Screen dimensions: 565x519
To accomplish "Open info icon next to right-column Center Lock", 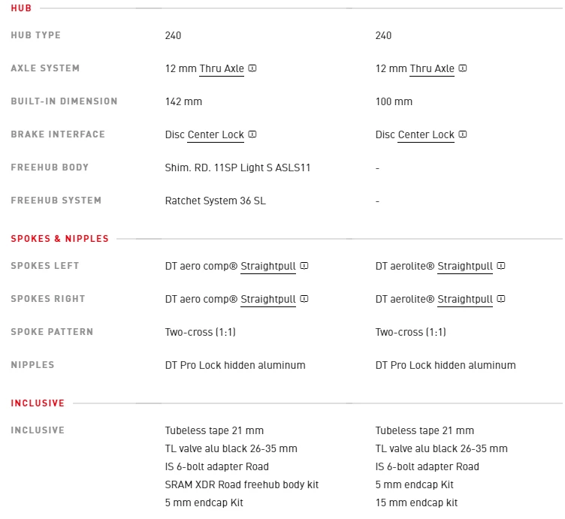I will [463, 134].
